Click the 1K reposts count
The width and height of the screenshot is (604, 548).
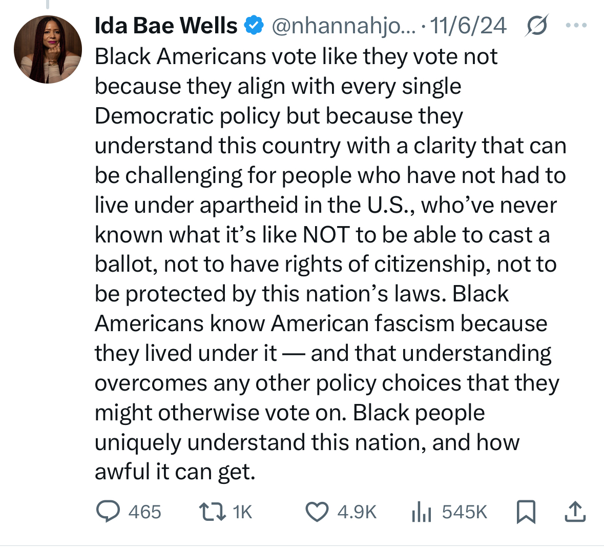pyautogui.click(x=242, y=512)
